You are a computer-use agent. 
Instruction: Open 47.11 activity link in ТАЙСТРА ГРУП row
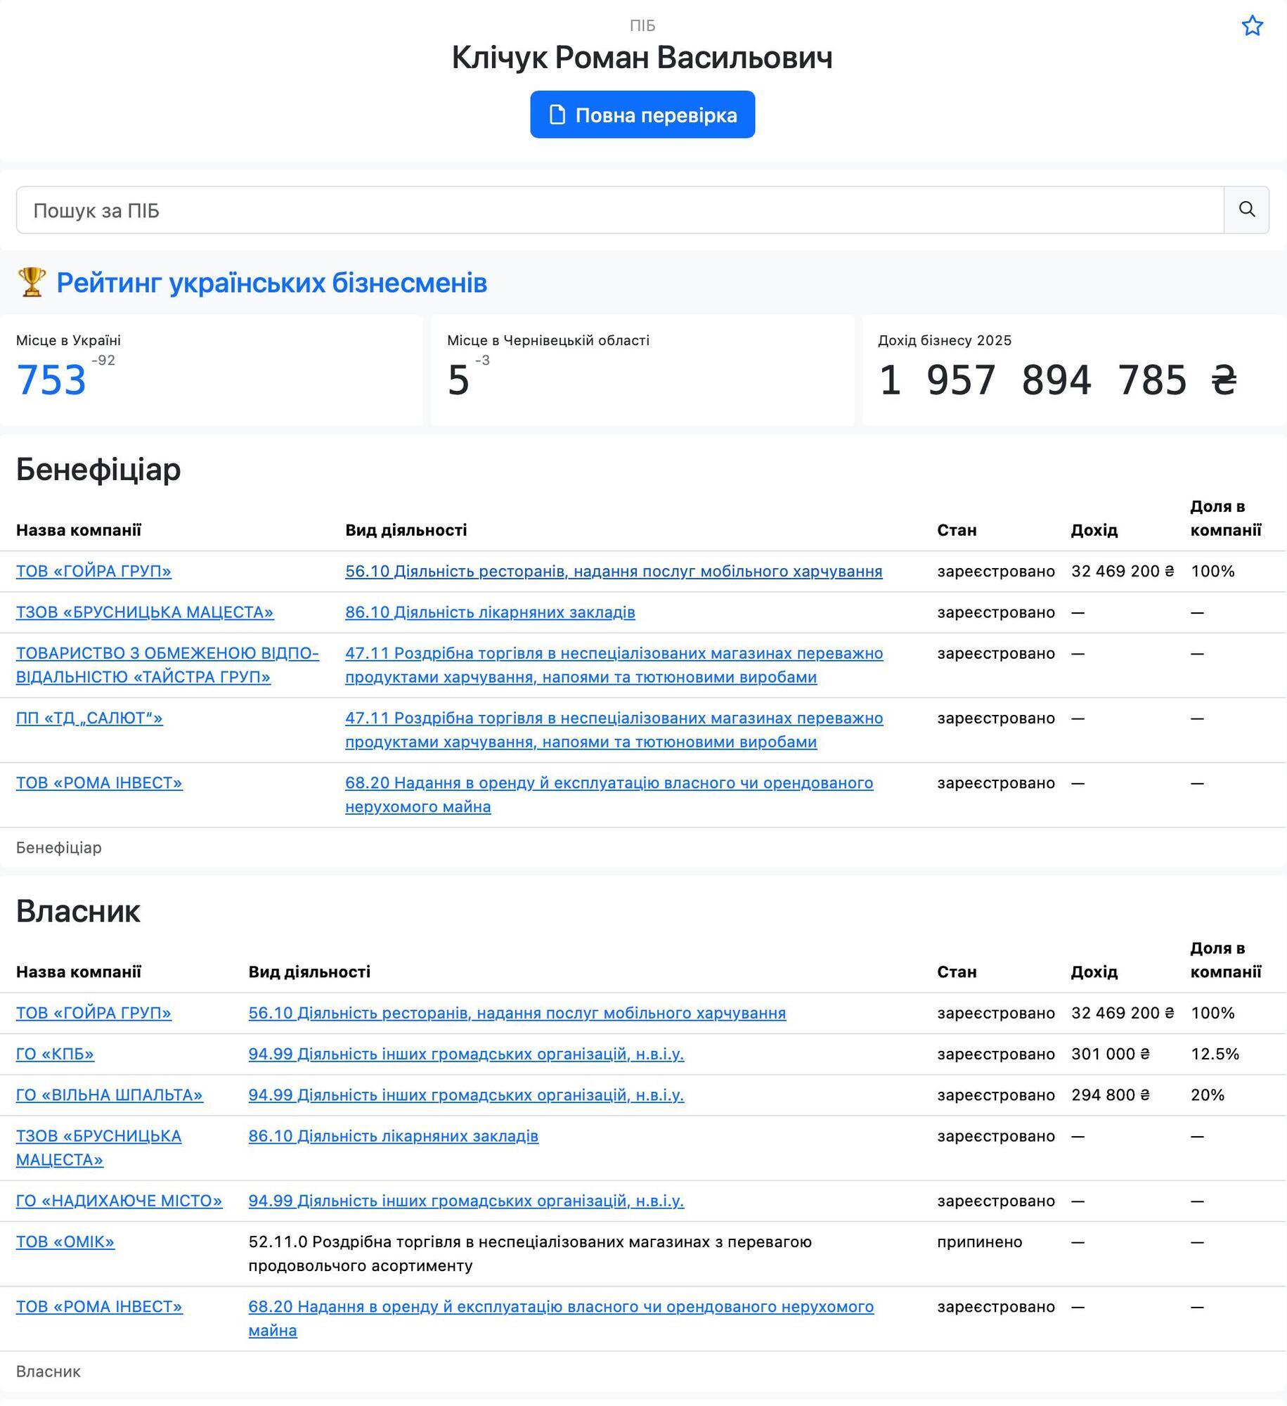pyautogui.click(x=614, y=665)
